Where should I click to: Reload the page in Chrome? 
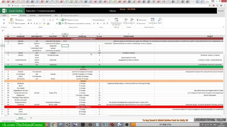tap(9, 6)
